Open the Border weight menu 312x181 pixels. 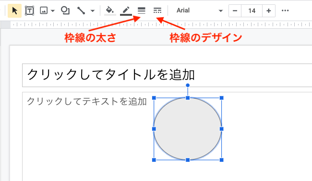[x=142, y=11]
